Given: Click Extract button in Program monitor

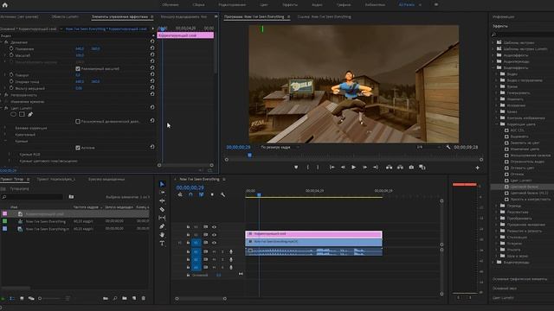Looking at the screenshot, I should [x=400, y=167].
